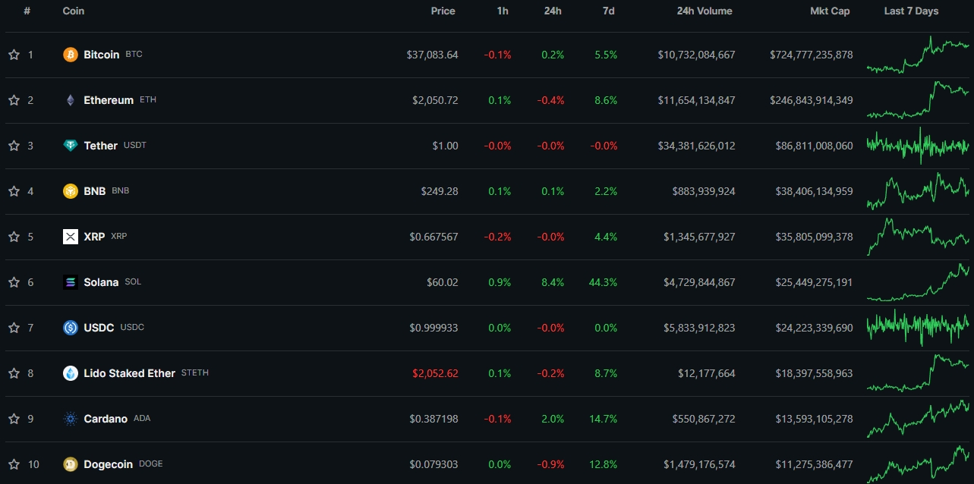Open Tether's 7-day sparkline chart
This screenshot has width=974, height=484.
(x=918, y=146)
